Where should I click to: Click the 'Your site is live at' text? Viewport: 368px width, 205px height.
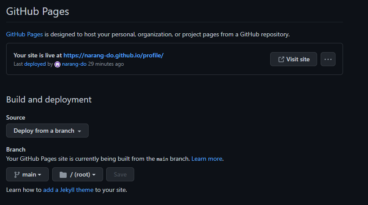38,55
